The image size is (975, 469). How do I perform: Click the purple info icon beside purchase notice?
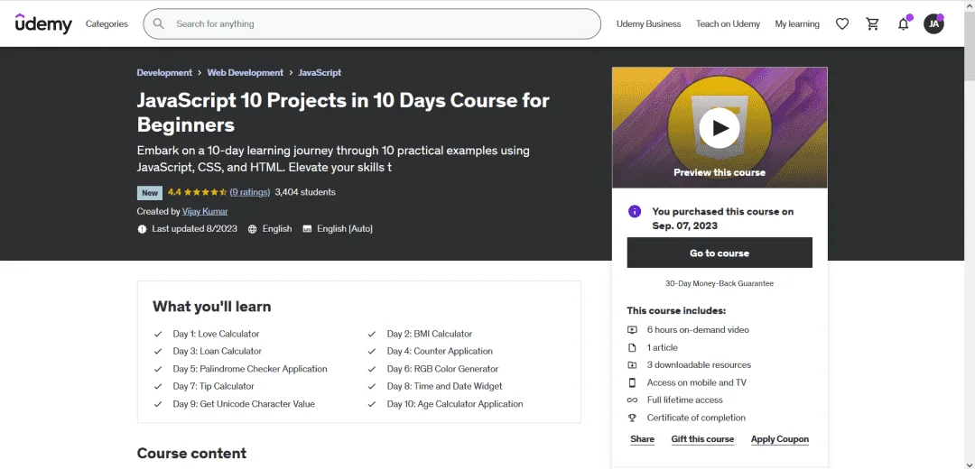point(635,211)
